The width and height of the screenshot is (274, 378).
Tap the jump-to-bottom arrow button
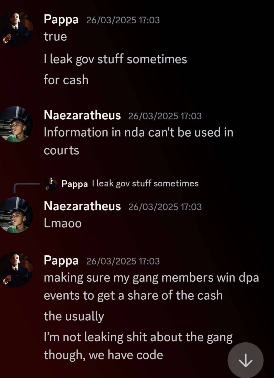tap(245, 360)
